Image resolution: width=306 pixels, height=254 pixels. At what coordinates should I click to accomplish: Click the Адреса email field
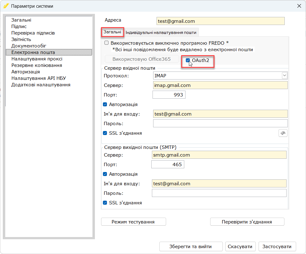pos(221,21)
